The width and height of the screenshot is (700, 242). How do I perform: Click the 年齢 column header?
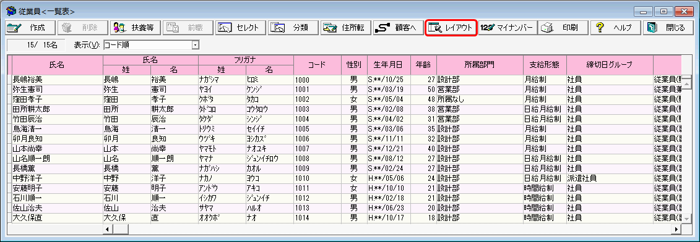coord(423,65)
